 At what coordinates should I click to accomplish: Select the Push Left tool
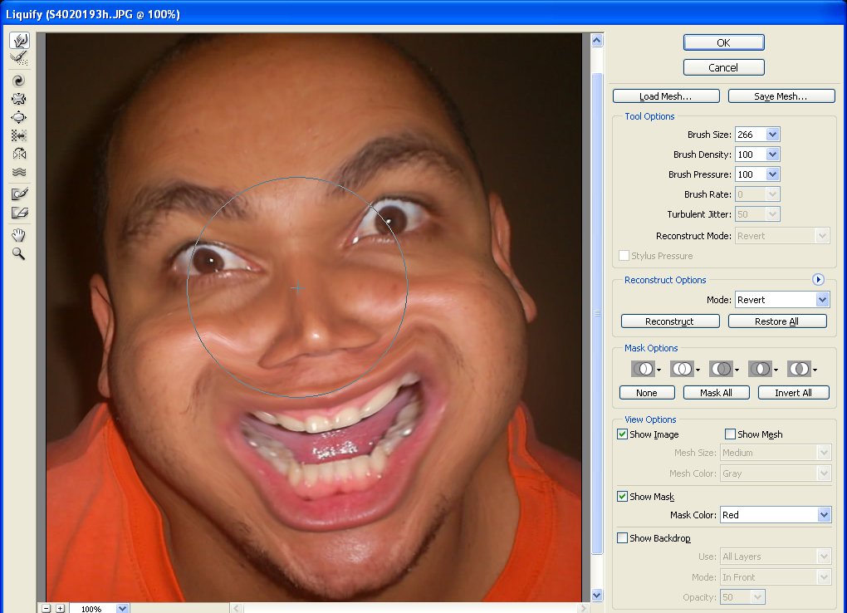[19, 135]
